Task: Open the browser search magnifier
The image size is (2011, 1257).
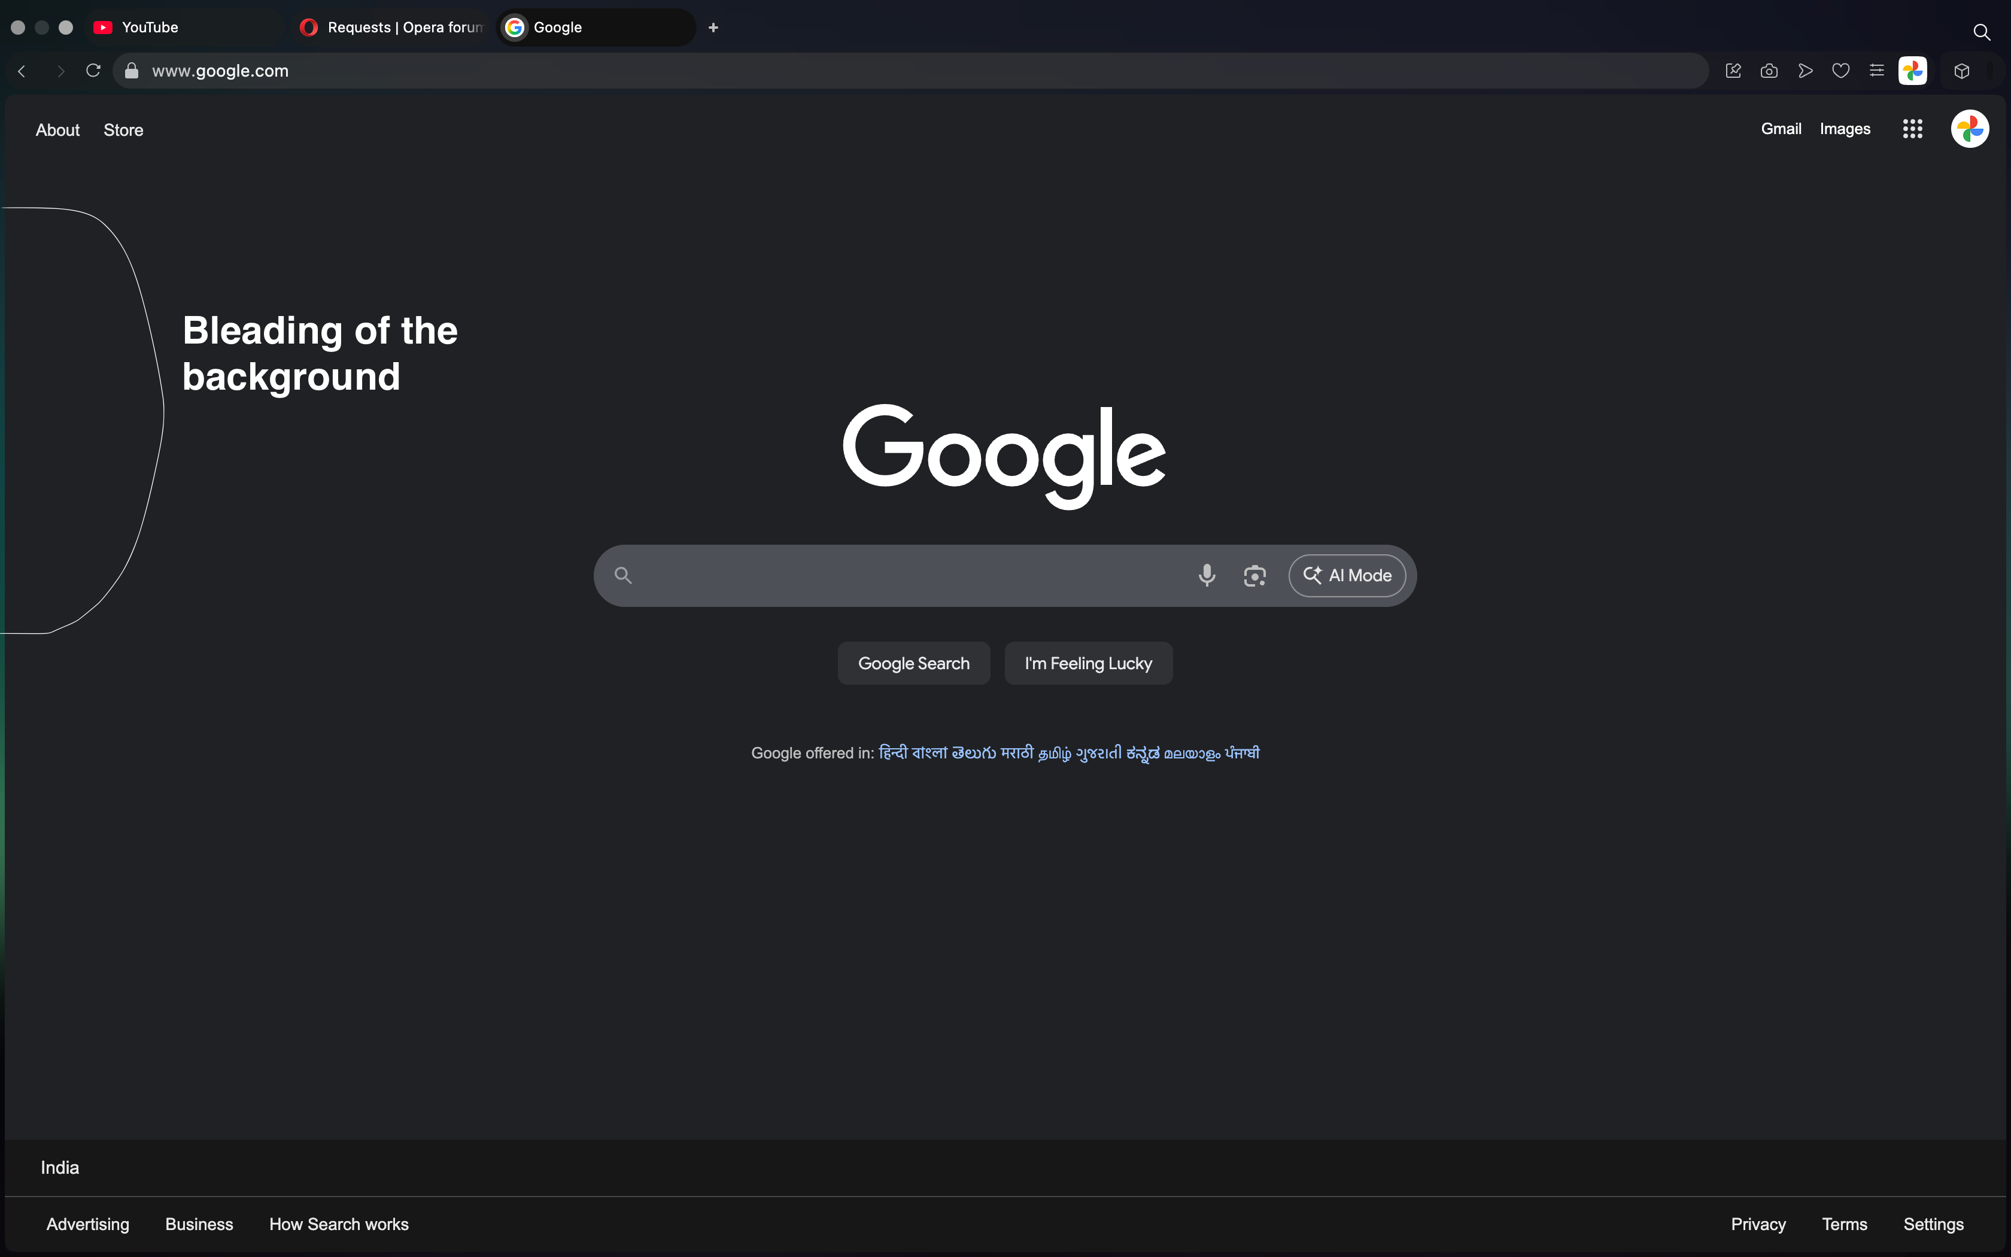Action: pyautogui.click(x=1982, y=32)
